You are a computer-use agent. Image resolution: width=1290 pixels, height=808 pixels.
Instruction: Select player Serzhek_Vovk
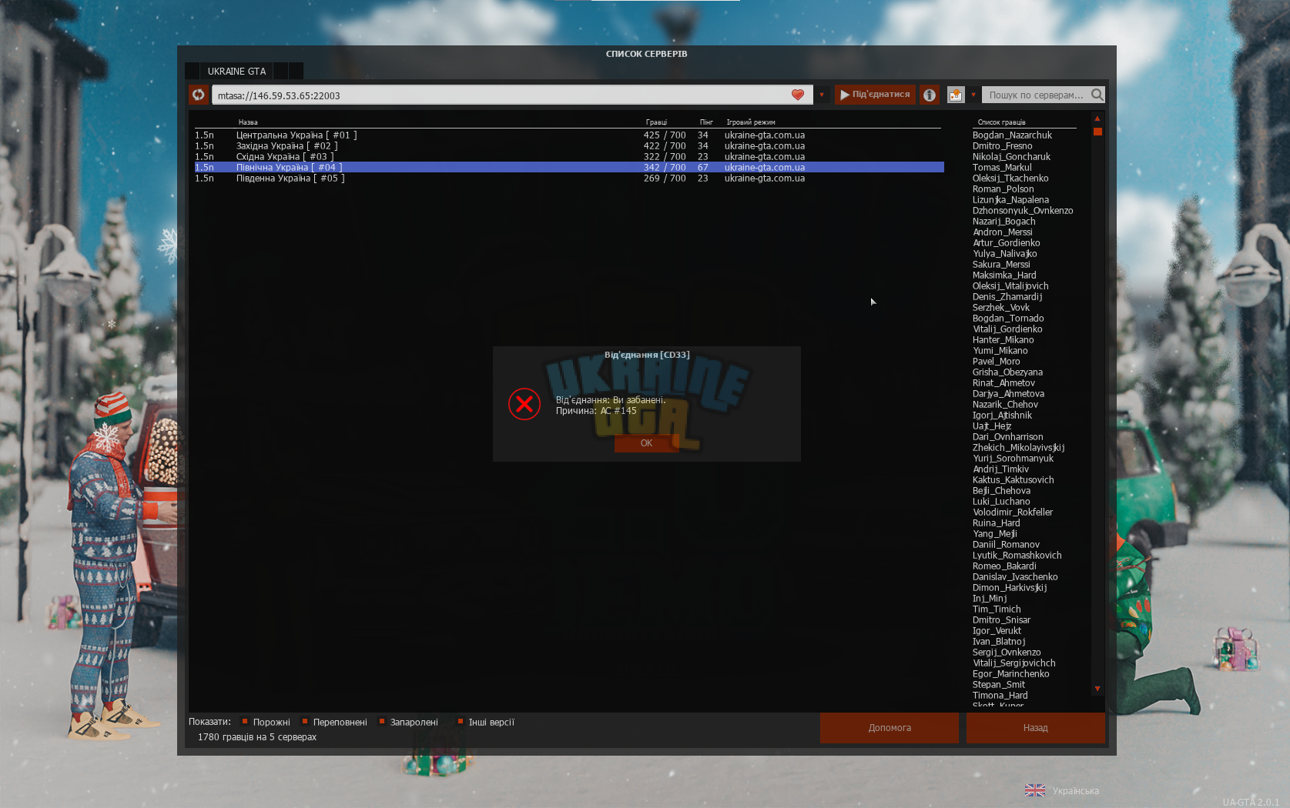point(1000,308)
